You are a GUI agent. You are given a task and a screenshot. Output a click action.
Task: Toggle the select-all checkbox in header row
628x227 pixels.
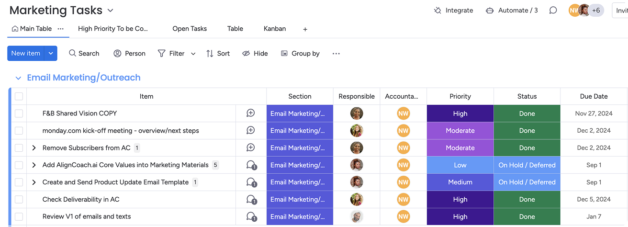(19, 96)
